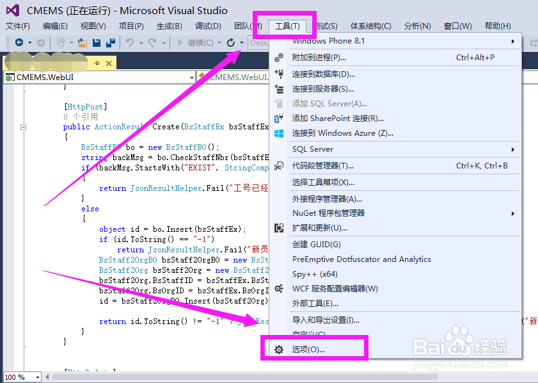Viewport: 538px width, 383px height.
Task: Select 代码段管理器(T)... menu item
Action: (x=396, y=166)
